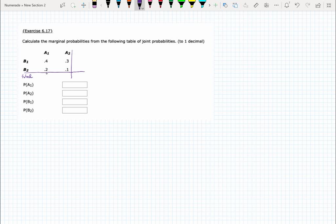Redo the last action

(307, 5)
